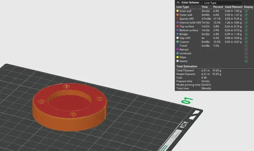Select the 'Sparse infill' row label
Screen dimensions: 254x151
(x=187, y=19)
